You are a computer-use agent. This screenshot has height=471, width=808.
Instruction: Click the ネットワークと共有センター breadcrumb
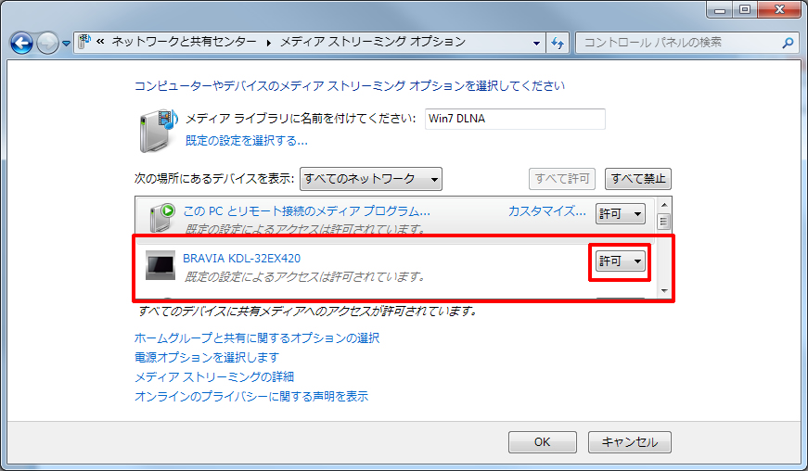pos(184,42)
